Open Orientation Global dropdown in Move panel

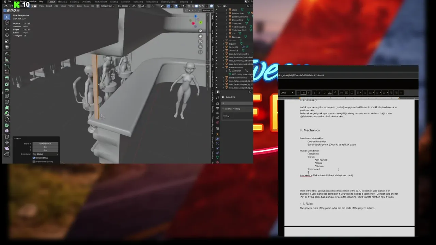coord(45,154)
